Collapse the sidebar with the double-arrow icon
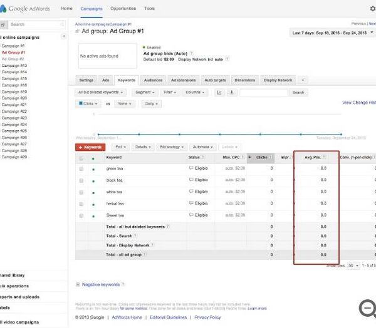The image size is (376, 328). click(64, 37)
